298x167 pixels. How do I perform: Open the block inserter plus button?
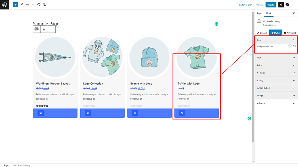pyautogui.click(x=16, y=5)
